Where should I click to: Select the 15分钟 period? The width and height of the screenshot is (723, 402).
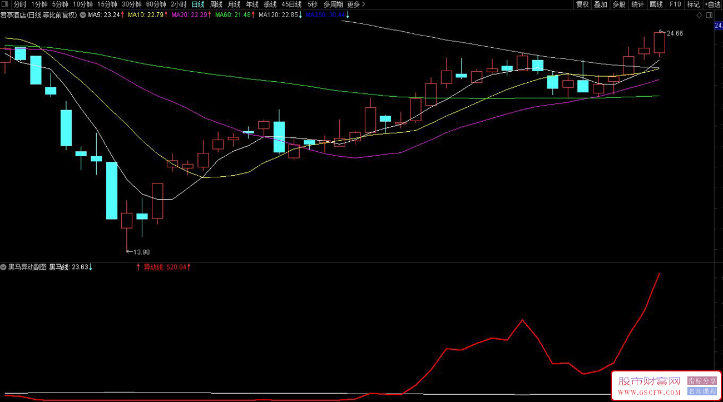107,4
